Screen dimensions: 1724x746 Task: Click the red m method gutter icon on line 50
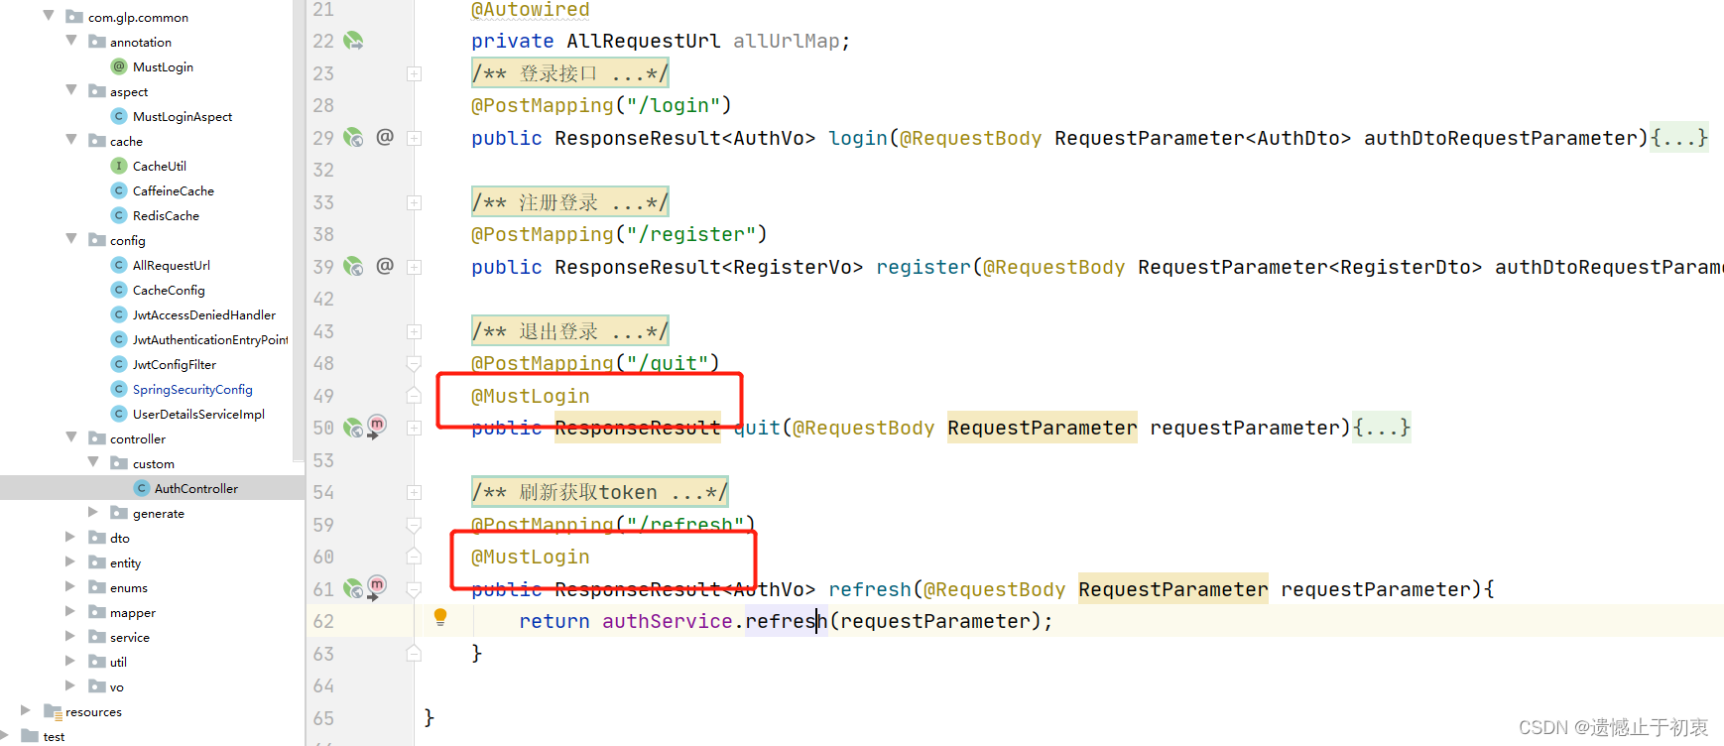click(x=377, y=426)
